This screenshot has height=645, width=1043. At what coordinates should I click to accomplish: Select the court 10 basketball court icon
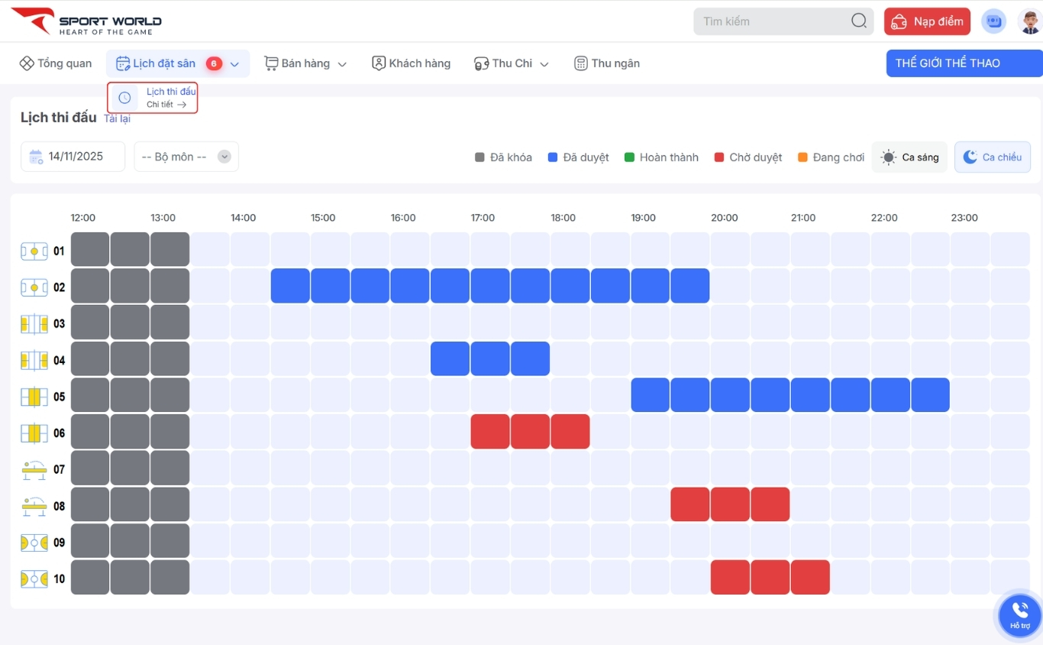tap(34, 579)
